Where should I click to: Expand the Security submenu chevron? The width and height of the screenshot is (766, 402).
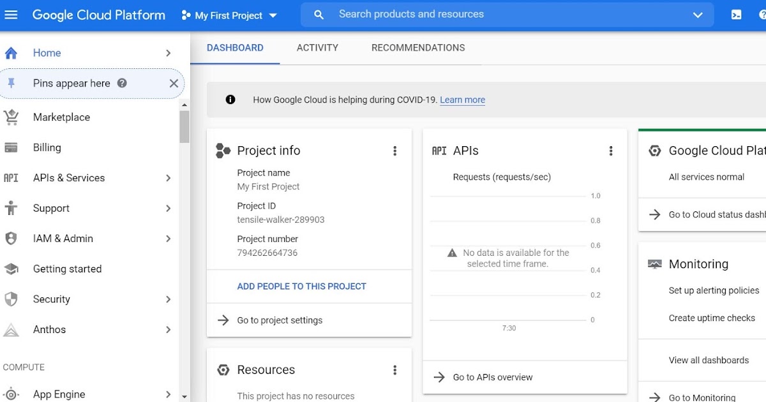point(168,299)
